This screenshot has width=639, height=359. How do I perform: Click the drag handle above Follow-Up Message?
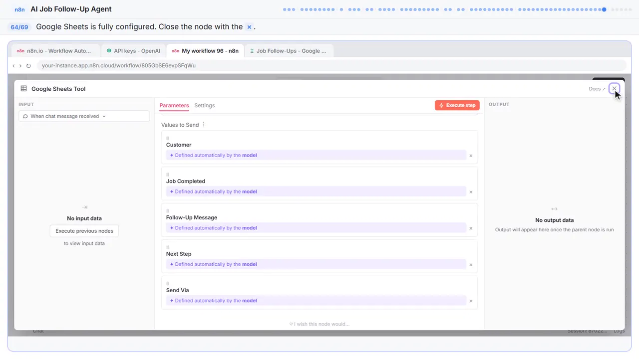point(168,211)
